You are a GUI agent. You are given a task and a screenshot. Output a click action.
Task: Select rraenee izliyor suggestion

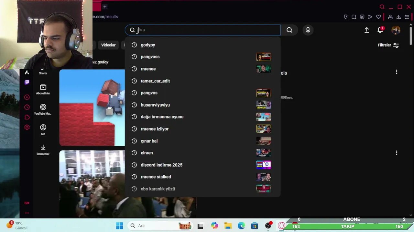(x=202, y=129)
